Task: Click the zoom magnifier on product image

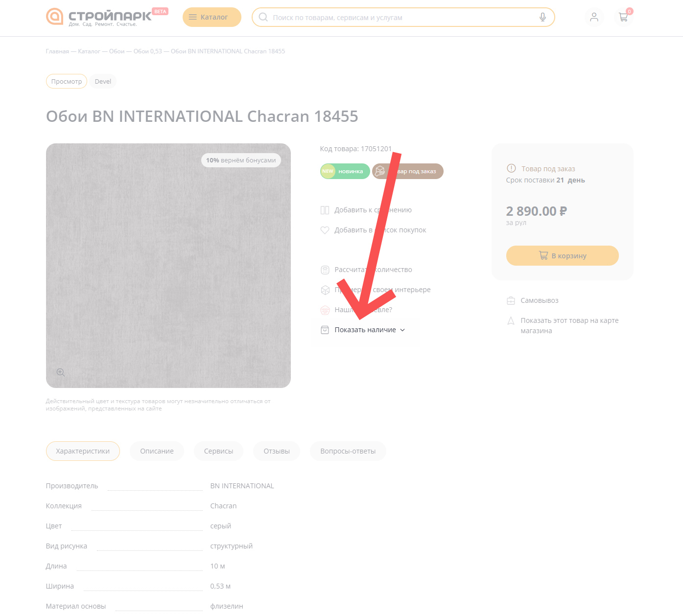Action: pyautogui.click(x=61, y=373)
